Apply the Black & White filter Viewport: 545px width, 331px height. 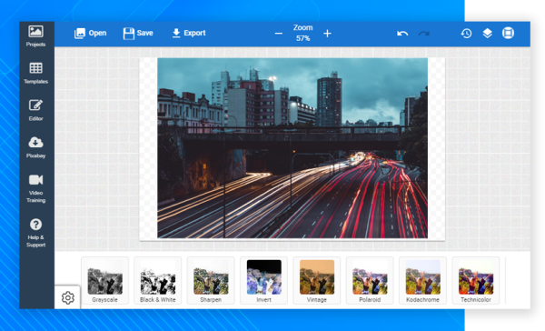click(158, 281)
